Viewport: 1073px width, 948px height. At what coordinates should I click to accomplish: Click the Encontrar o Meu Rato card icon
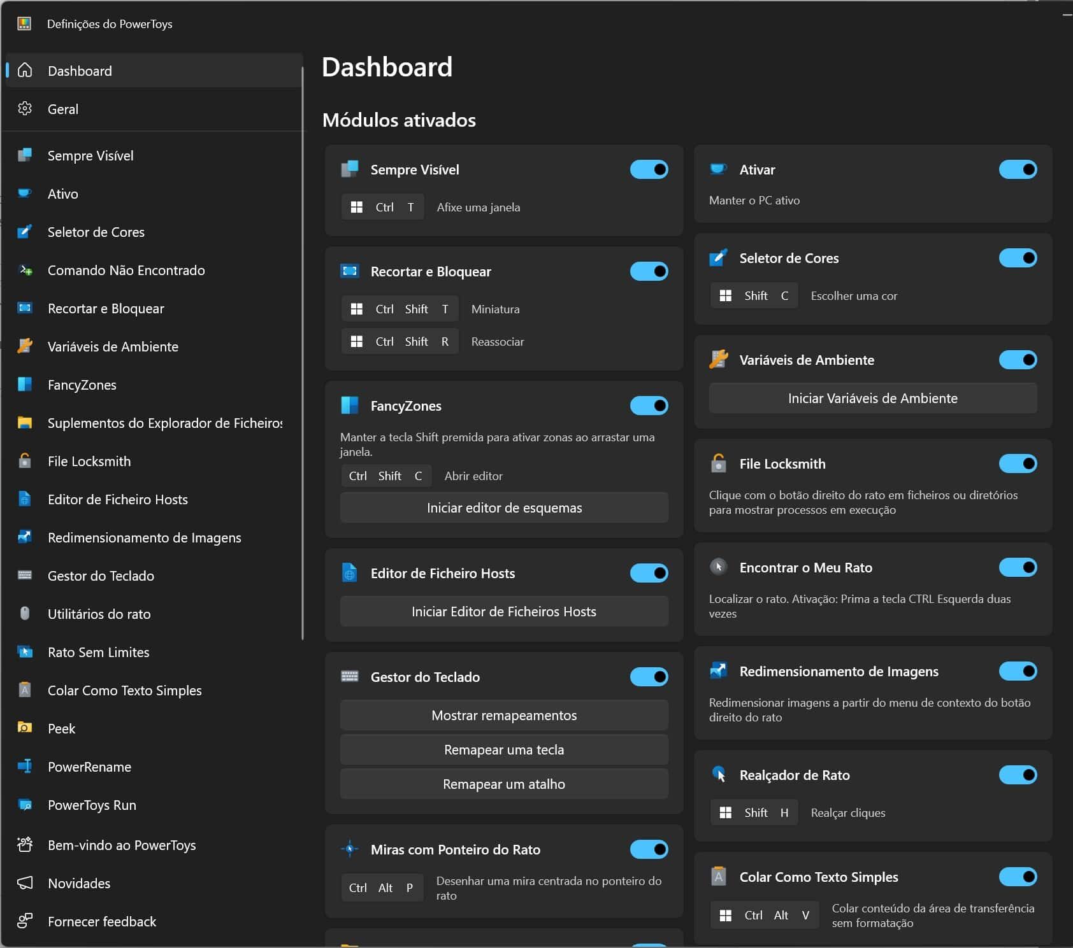click(719, 567)
